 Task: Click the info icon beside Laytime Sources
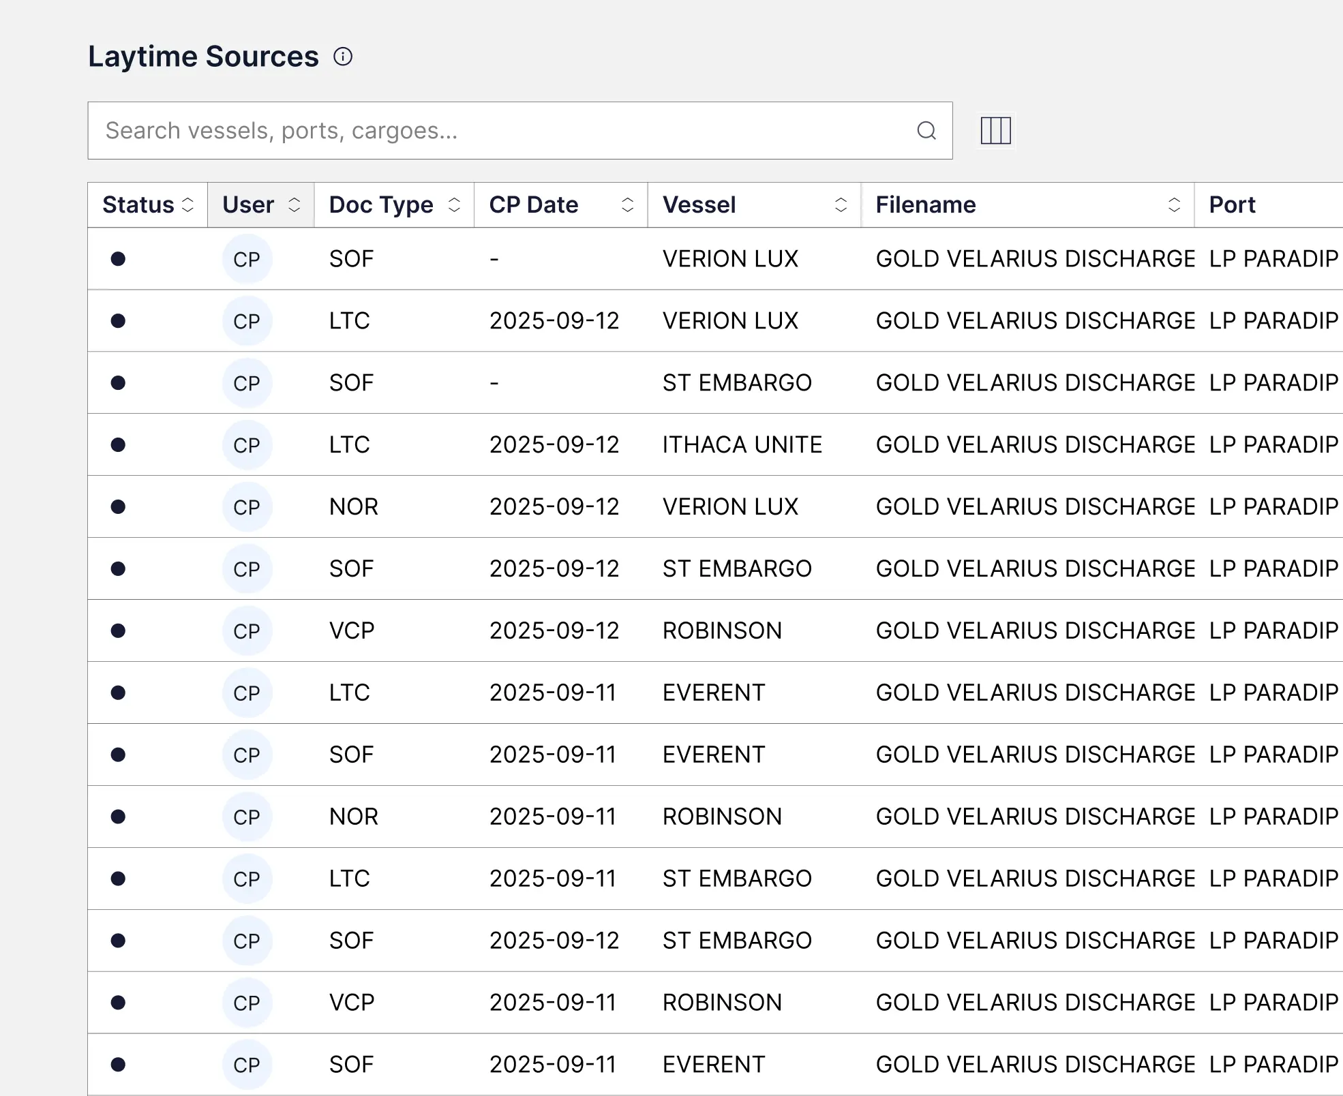coord(343,57)
